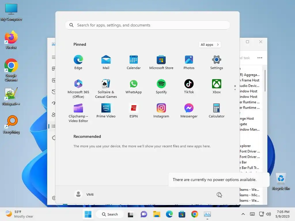Open Edge from the taskbar
Screen dimensions: 295x221
pos(169,214)
